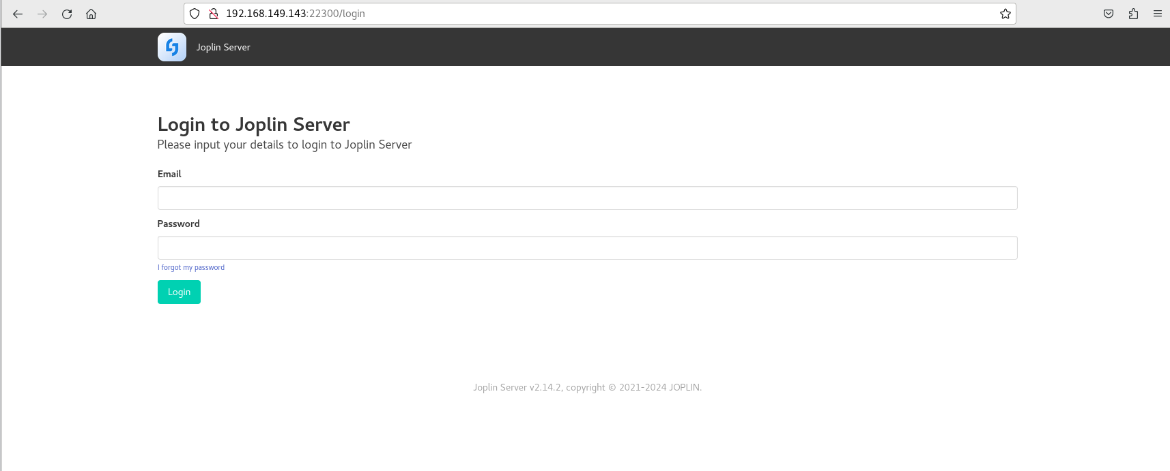The image size is (1170, 471).
Task: Focus the Email input field
Action: click(587, 198)
